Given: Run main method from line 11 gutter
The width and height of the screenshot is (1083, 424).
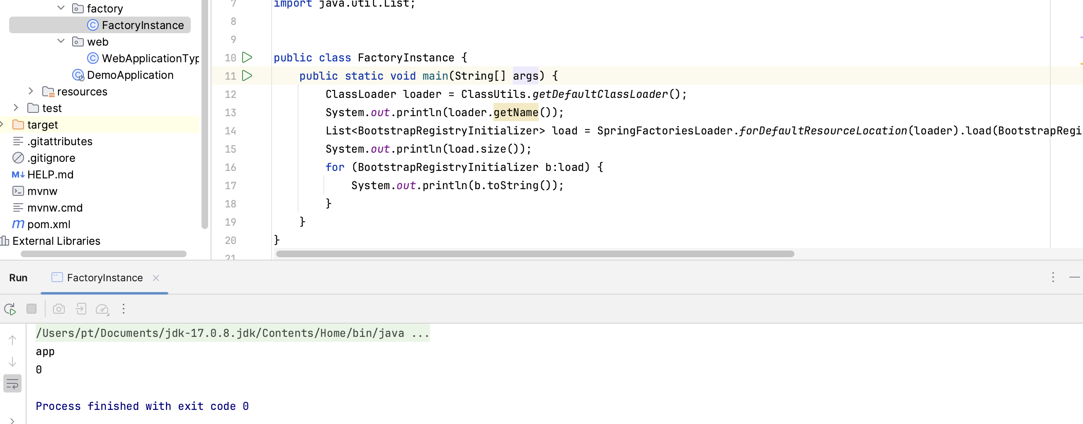Looking at the screenshot, I should click(x=247, y=76).
